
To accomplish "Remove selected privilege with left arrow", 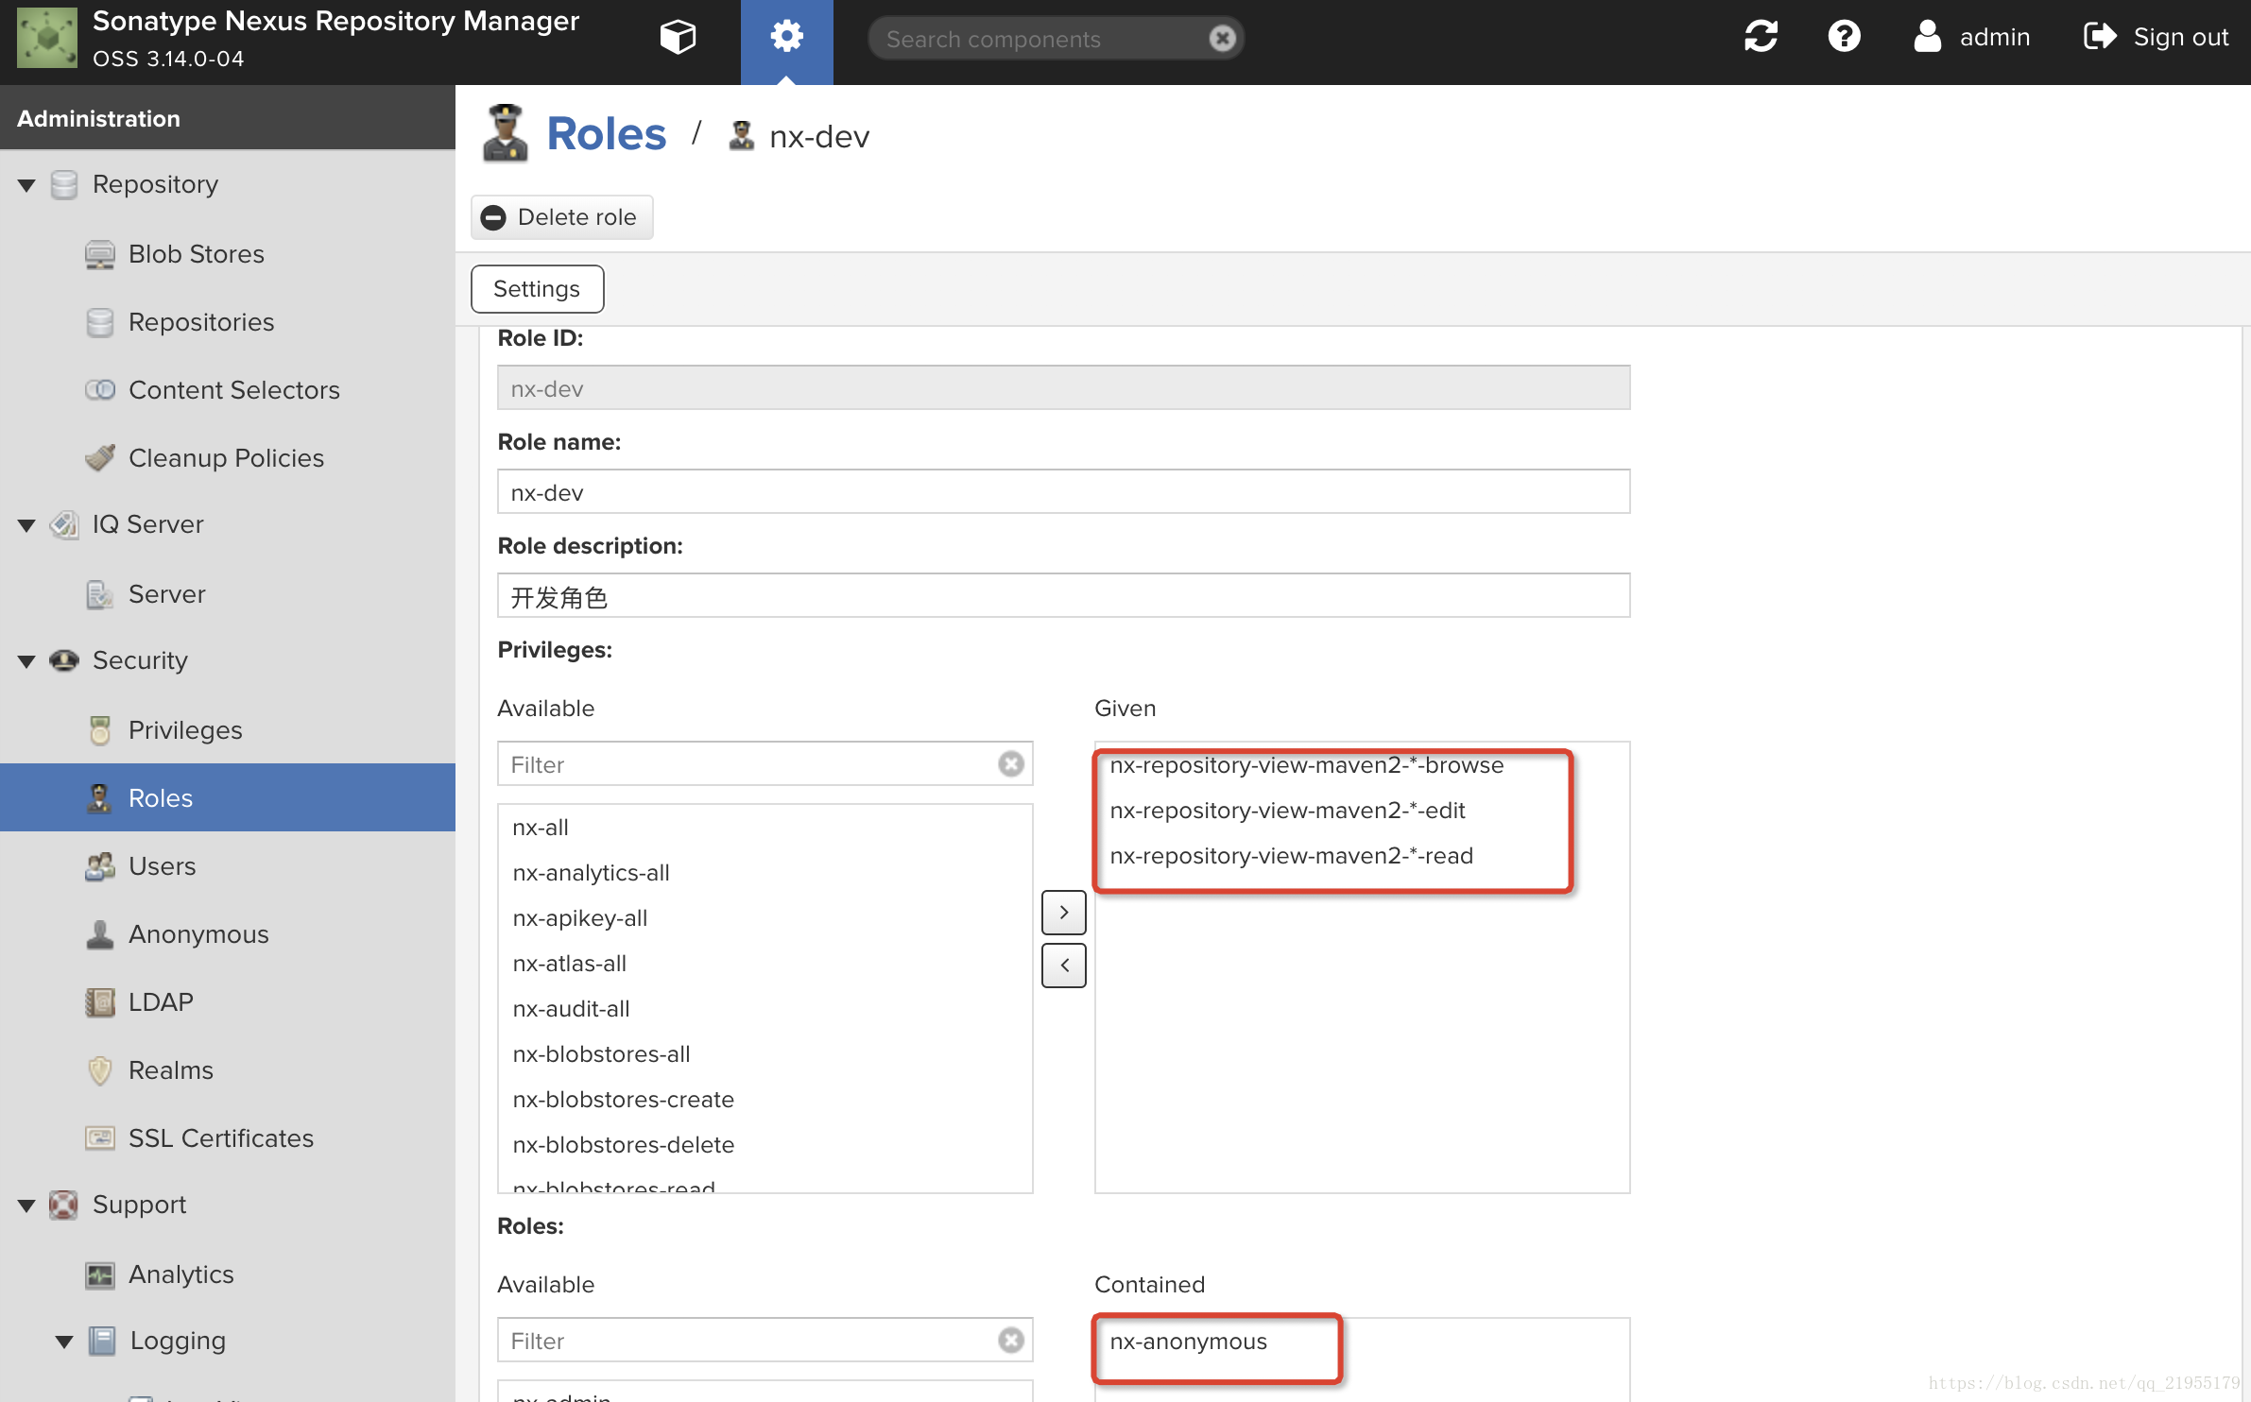I will click(1063, 966).
